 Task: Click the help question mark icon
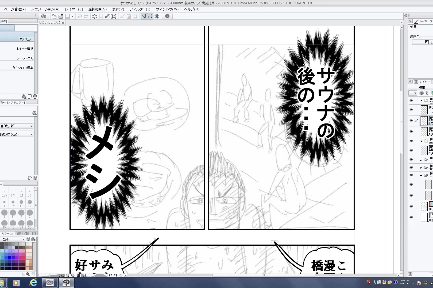pos(167,16)
